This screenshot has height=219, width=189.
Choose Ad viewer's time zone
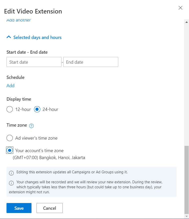(9, 138)
